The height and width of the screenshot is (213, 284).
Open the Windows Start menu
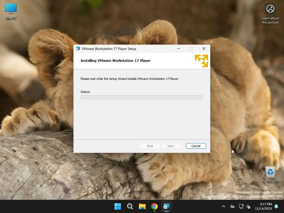point(118,206)
